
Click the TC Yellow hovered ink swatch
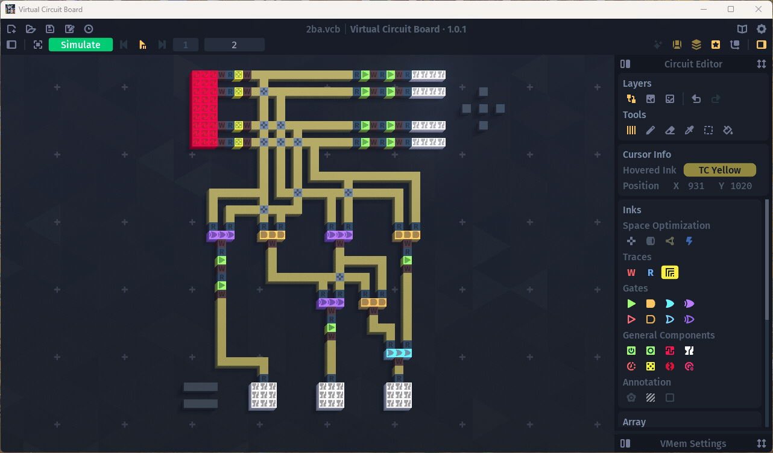coord(720,170)
